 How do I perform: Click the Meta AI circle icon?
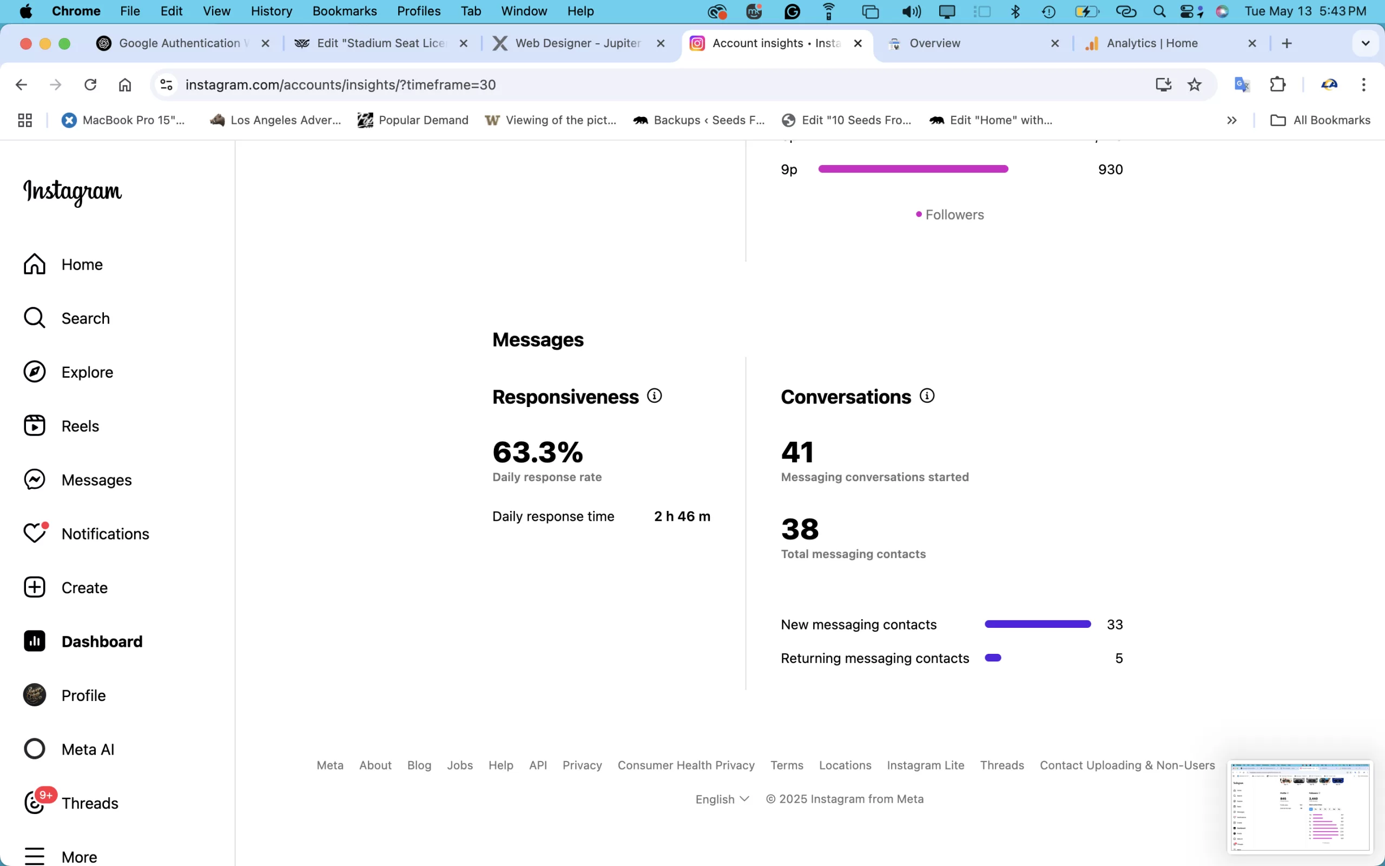tap(34, 749)
